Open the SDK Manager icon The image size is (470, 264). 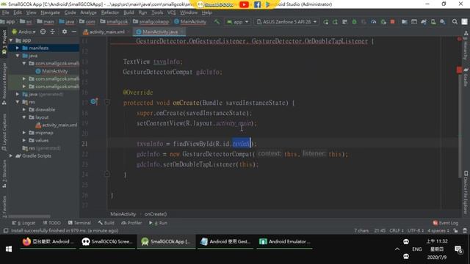coord(442,22)
